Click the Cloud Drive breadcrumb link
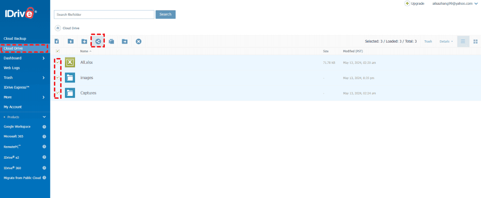This screenshot has width=481, height=198. pos(71,28)
